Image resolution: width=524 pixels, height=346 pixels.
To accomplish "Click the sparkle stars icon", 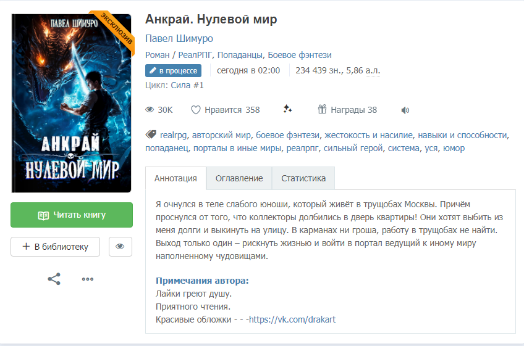I will click(287, 109).
